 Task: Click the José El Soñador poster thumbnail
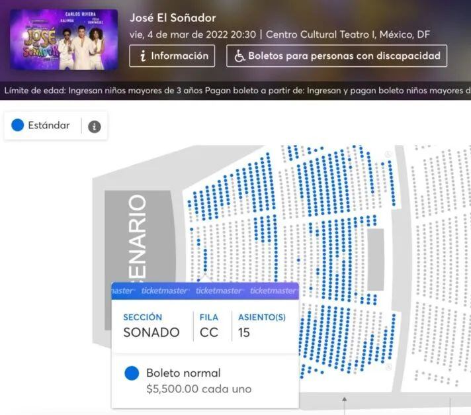[64, 40]
